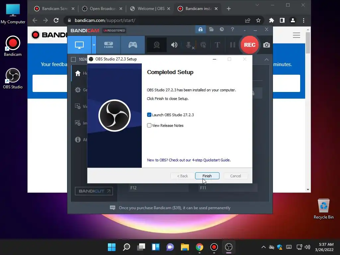Open Bandicam General settings gear tab
Viewport: 340px width, 255px height.
pyautogui.click(x=79, y=90)
